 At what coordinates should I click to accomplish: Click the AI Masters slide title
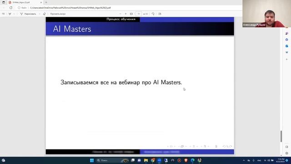(72, 29)
